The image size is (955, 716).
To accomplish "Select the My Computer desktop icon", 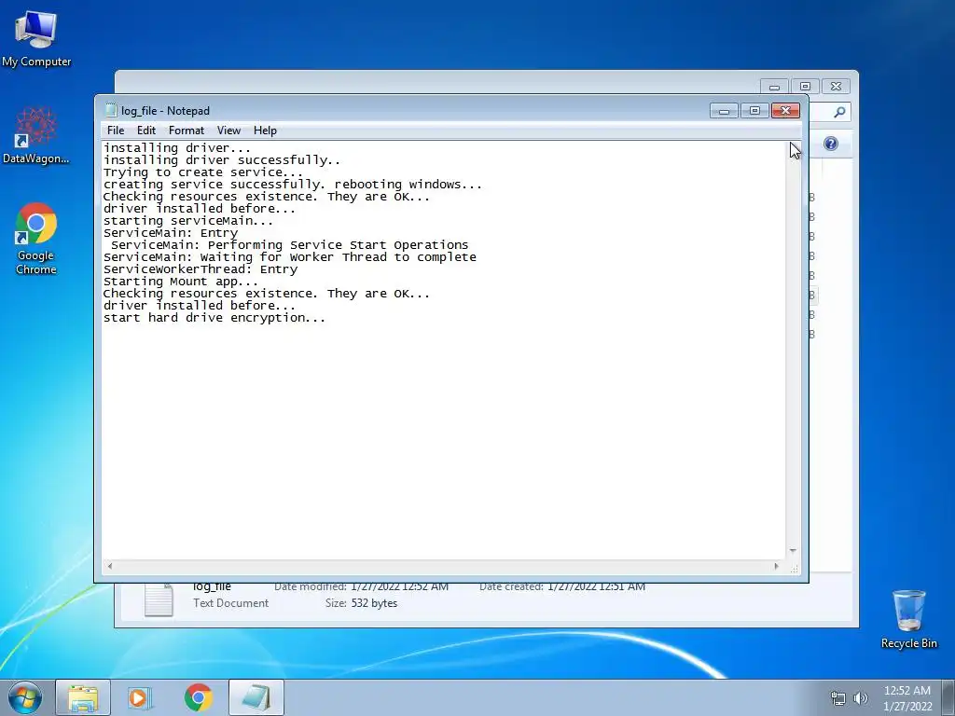I will 36,38.
